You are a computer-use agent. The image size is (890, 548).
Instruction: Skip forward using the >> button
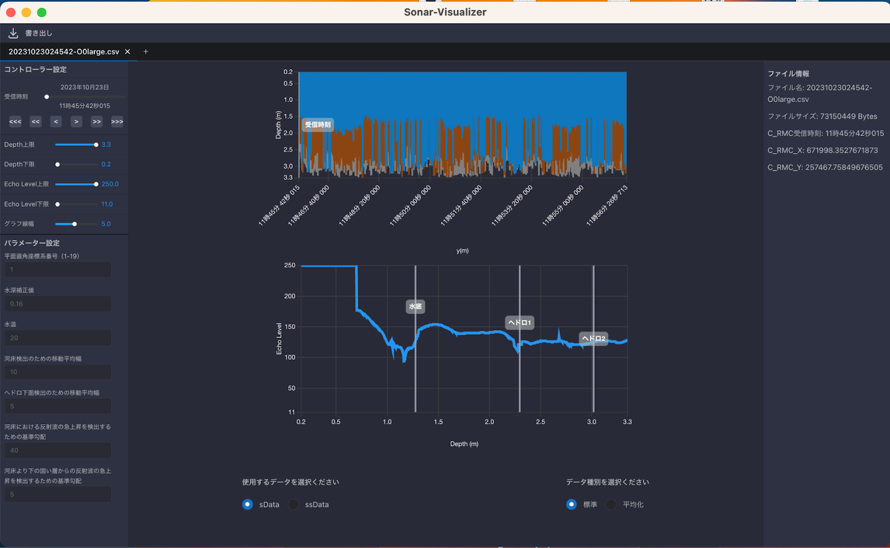[x=96, y=122]
